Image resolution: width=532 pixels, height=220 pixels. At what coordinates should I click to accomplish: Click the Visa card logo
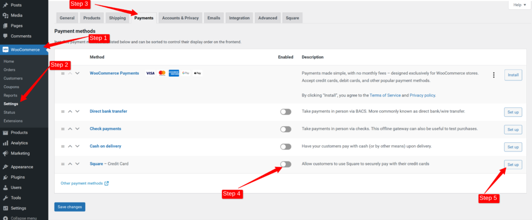click(150, 73)
